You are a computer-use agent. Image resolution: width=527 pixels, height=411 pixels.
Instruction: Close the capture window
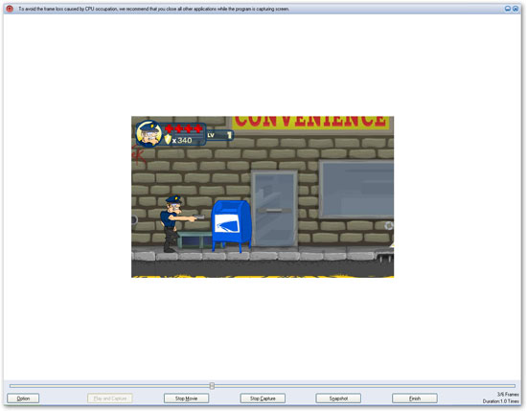pyautogui.click(x=516, y=9)
